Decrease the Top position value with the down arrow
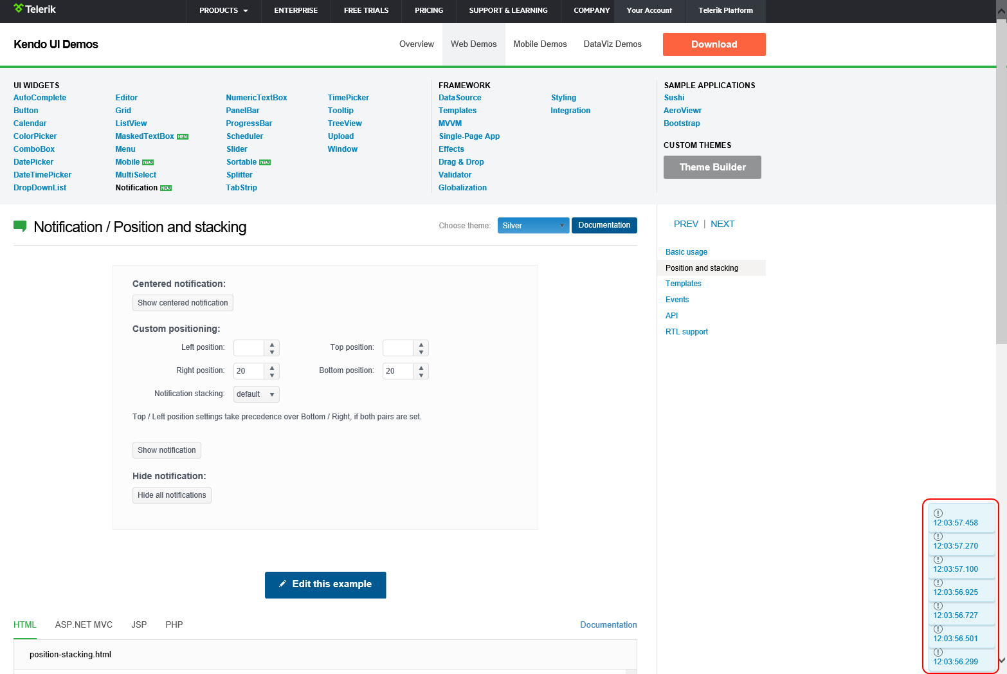Viewport: 1007px width, 674px height. pos(421,352)
